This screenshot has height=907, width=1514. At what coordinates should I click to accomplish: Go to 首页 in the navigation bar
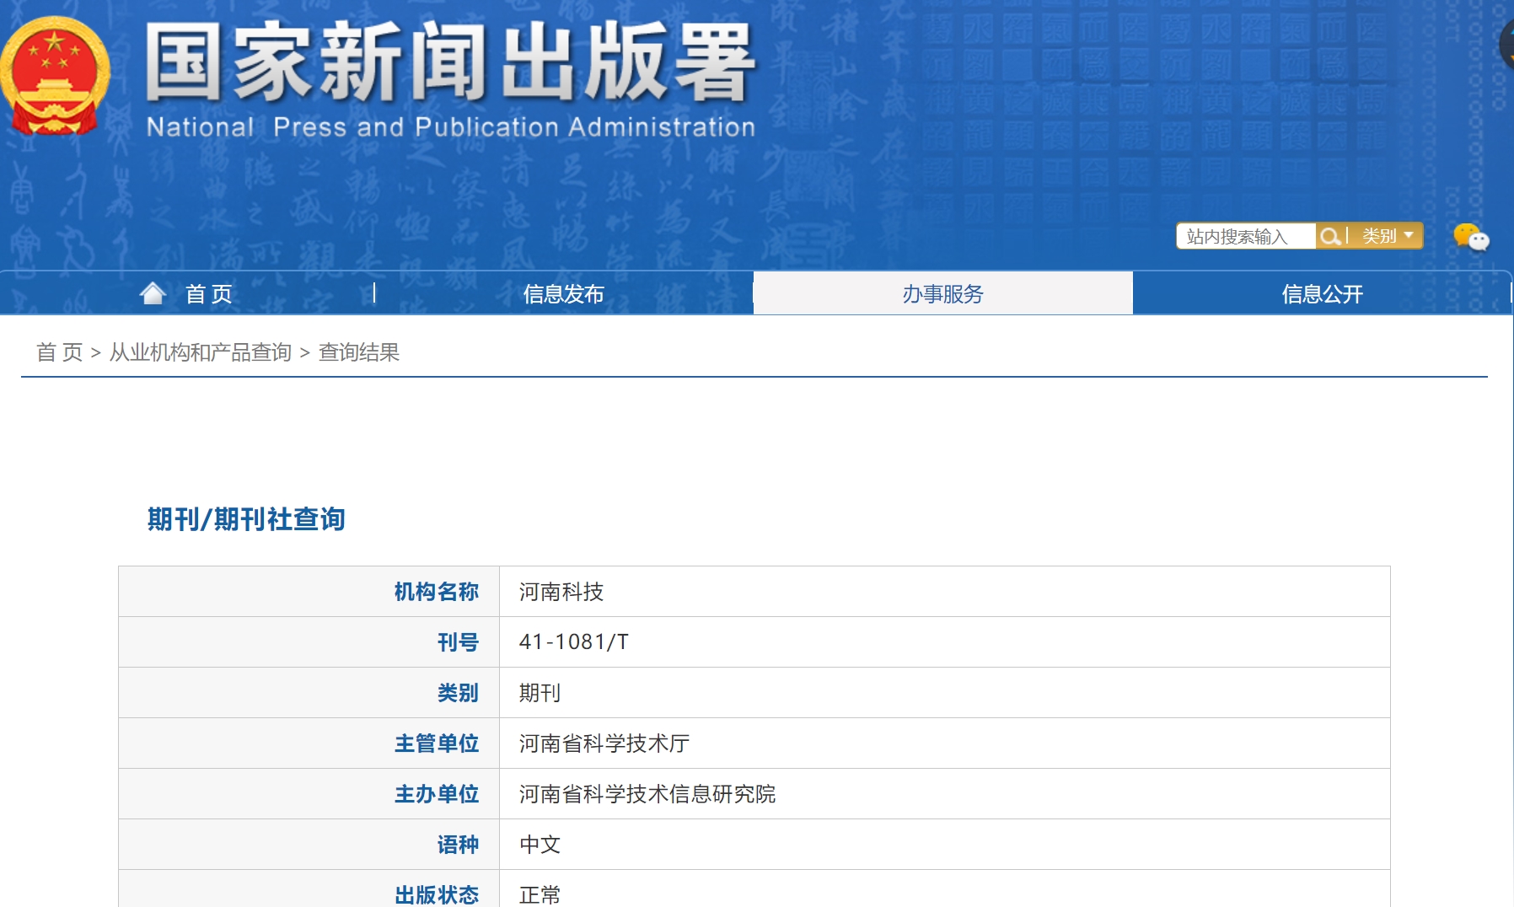(208, 293)
